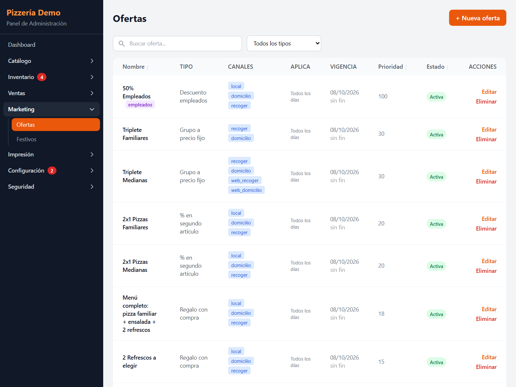The height and width of the screenshot is (387, 516).
Task: Click the web_recoger channel tag
Action: coord(245,181)
